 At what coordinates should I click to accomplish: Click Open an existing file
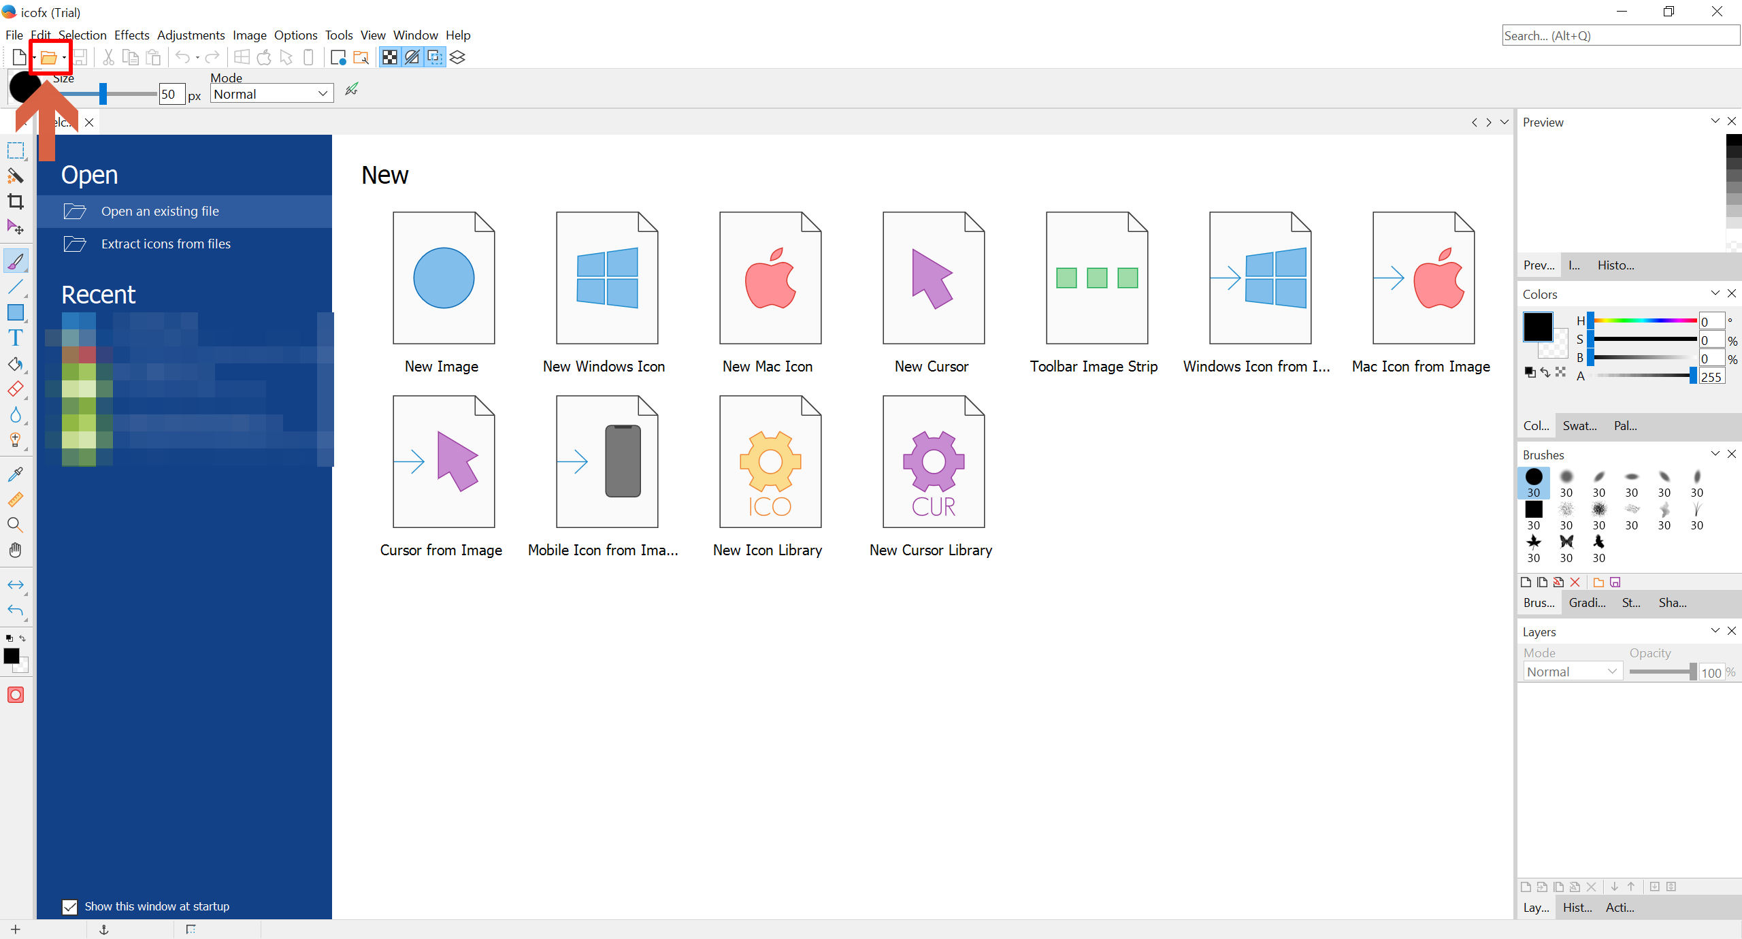pyautogui.click(x=160, y=211)
